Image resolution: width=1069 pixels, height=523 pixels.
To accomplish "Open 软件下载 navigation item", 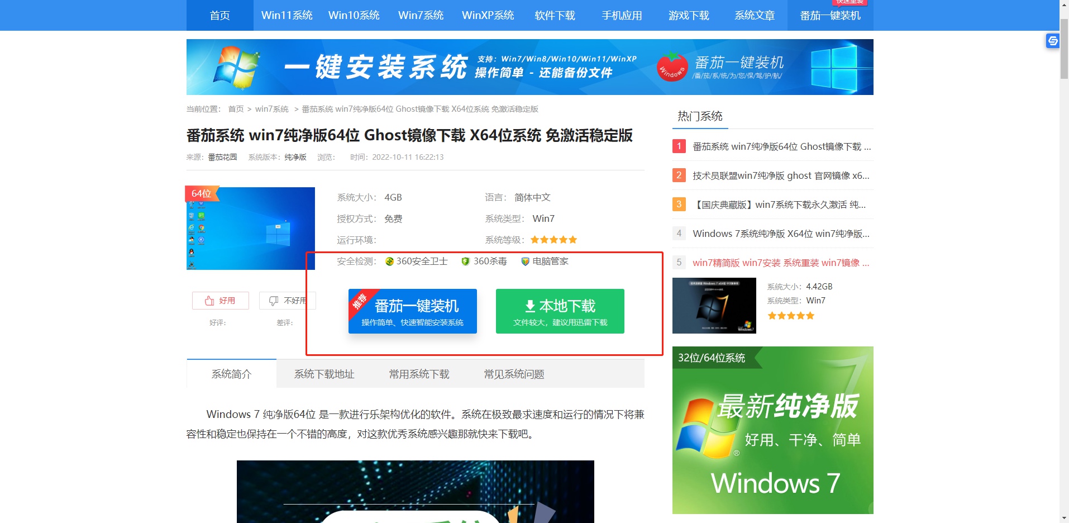I will click(x=555, y=15).
